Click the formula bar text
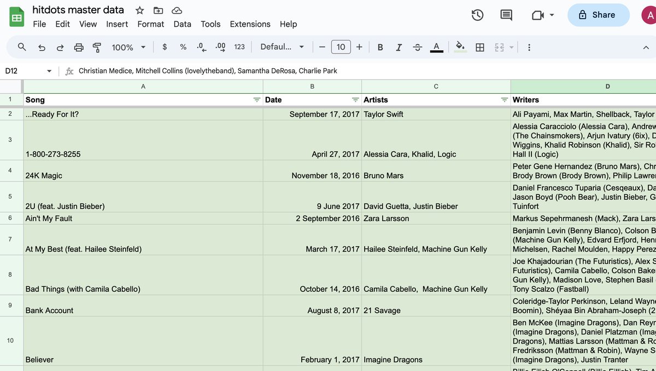This screenshot has height=371, width=656. [x=208, y=71]
